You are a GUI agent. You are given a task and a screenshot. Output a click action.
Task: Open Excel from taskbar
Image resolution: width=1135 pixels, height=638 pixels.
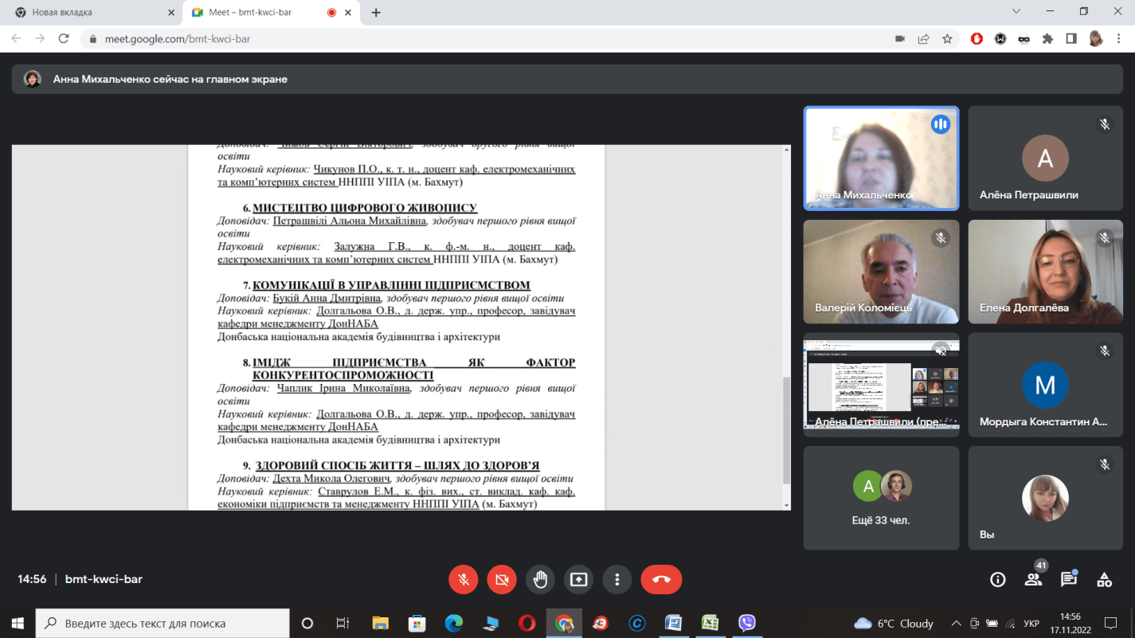pos(710,623)
